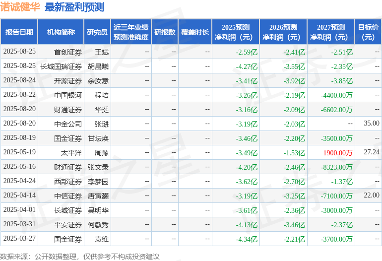
Task: Click the 2025 forecast -2.59亿
Action: (247, 52)
